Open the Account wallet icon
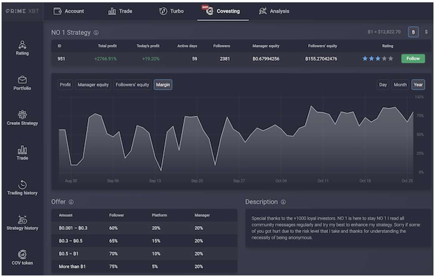This screenshot has width=435, height=277. (58, 11)
